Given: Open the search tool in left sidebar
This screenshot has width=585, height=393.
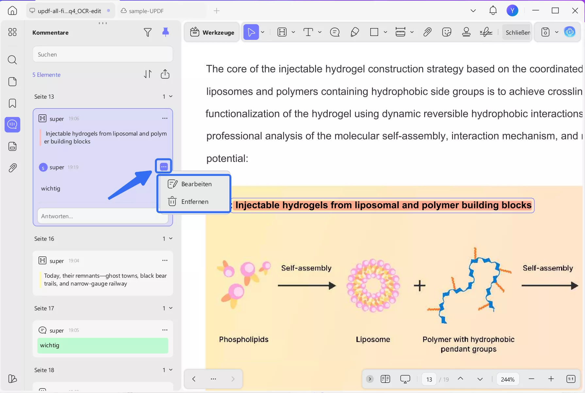Looking at the screenshot, I should [12, 60].
